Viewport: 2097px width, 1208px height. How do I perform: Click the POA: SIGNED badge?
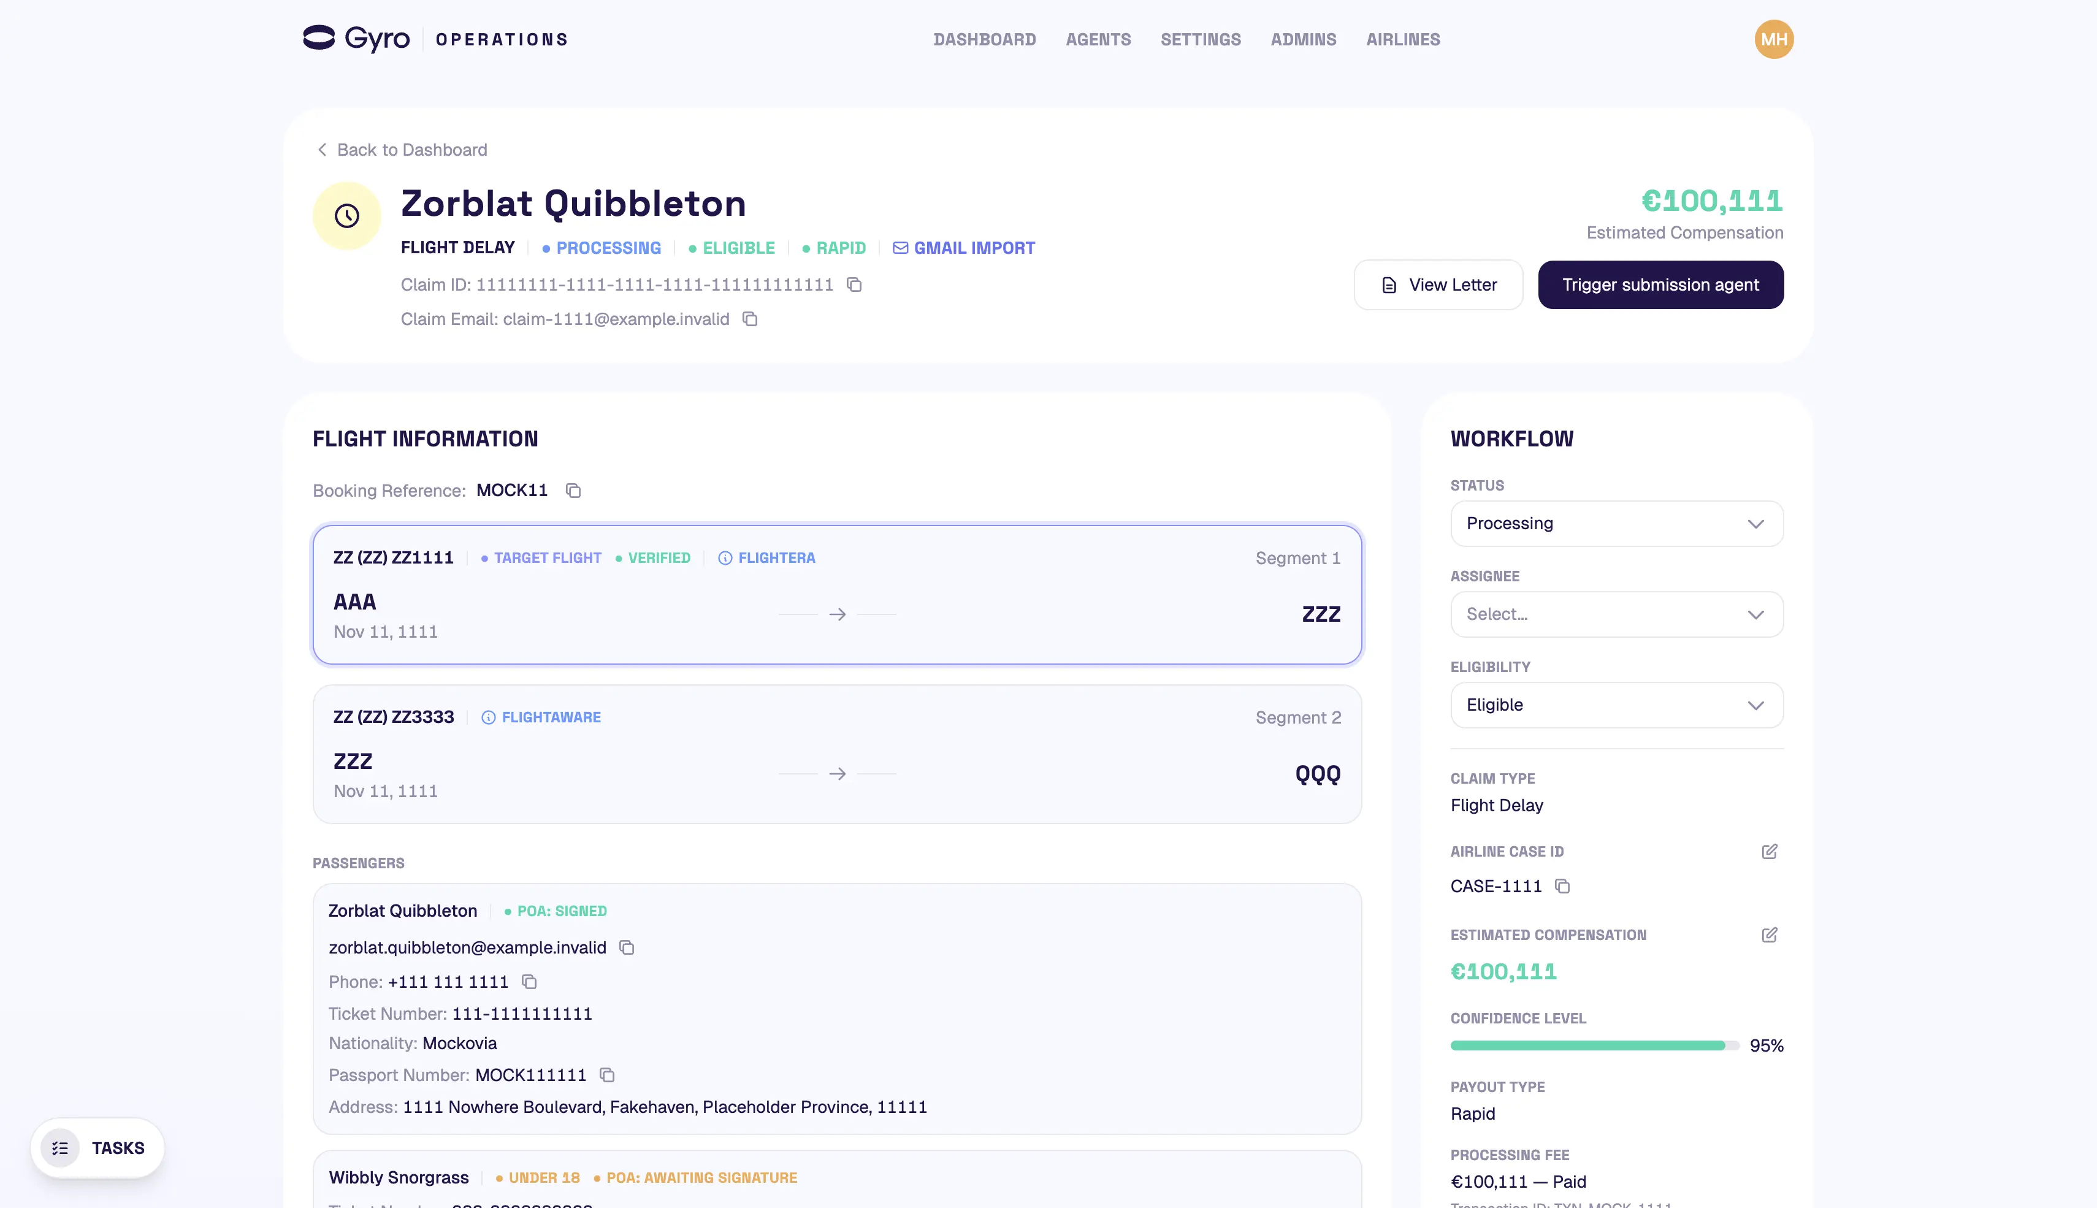[x=555, y=911]
